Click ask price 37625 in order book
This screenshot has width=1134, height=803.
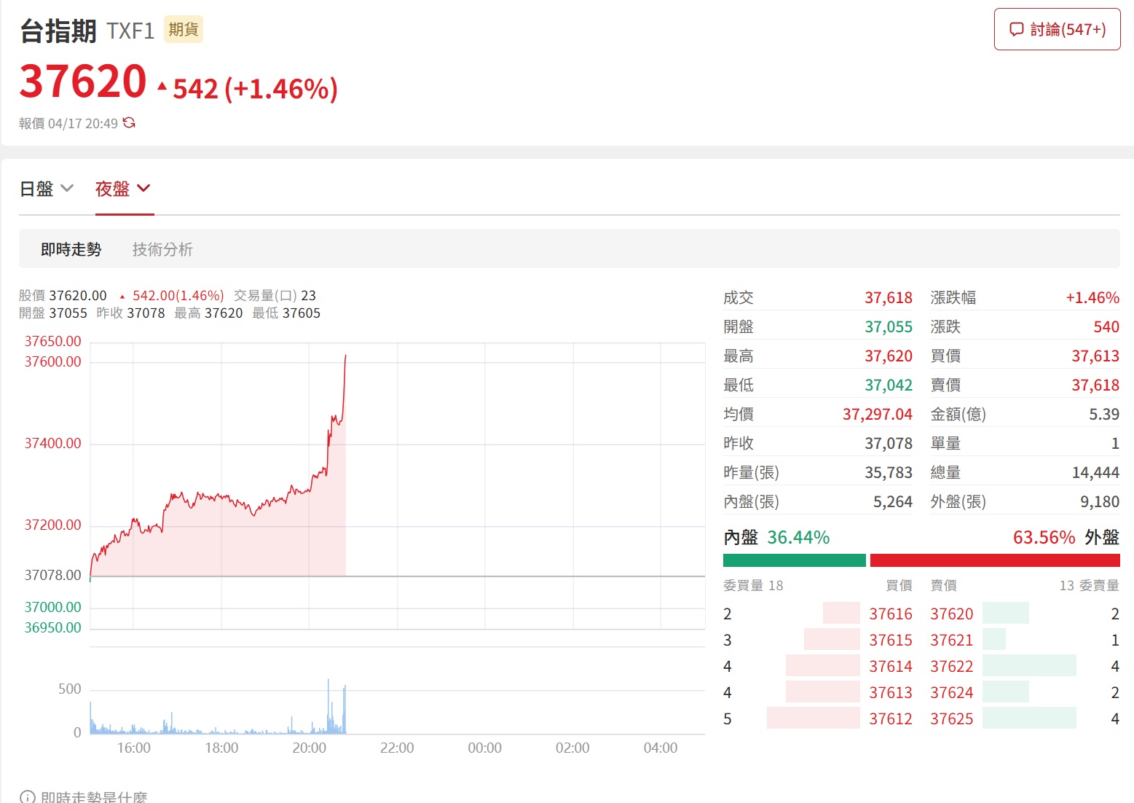[x=951, y=718]
